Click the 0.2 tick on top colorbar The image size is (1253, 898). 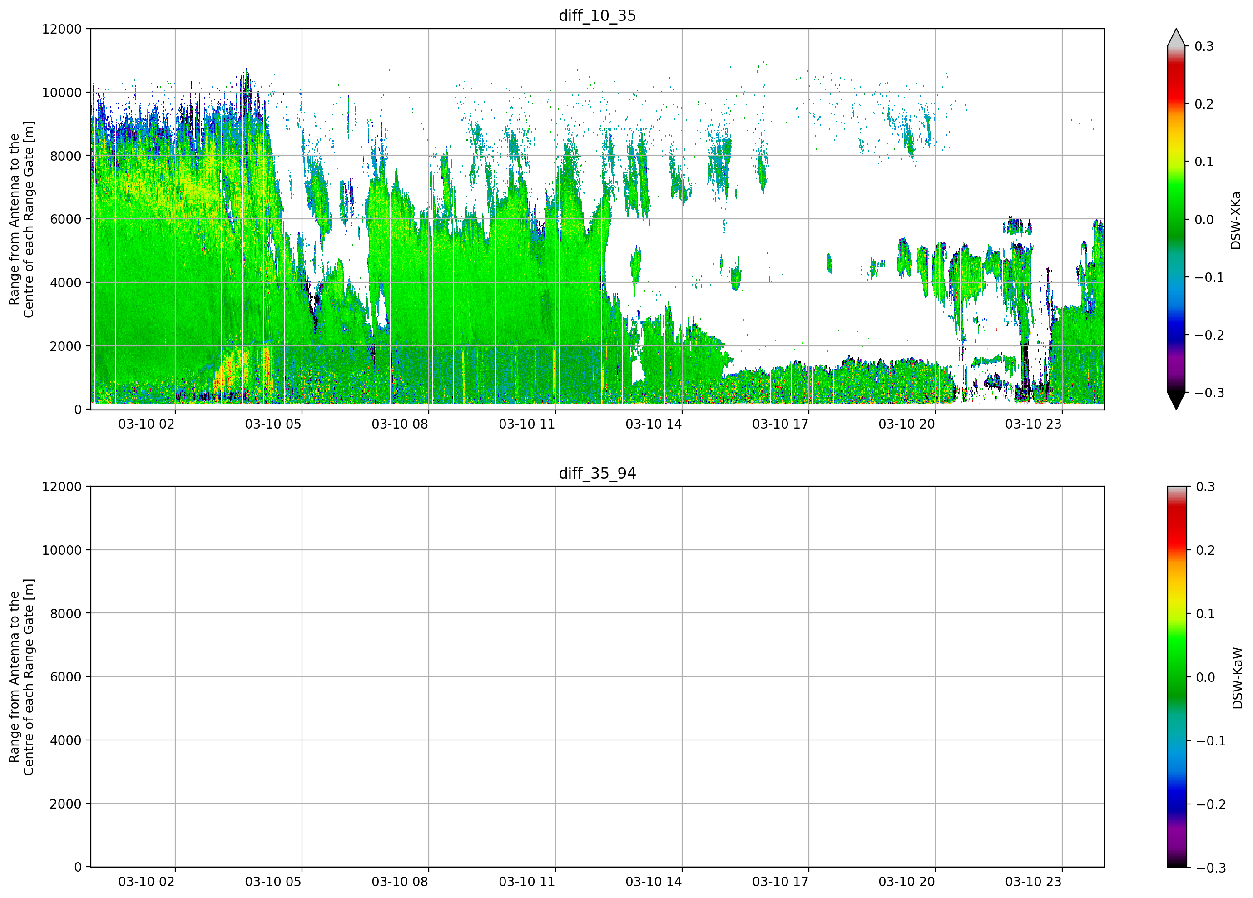click(x=1204, y=104)
